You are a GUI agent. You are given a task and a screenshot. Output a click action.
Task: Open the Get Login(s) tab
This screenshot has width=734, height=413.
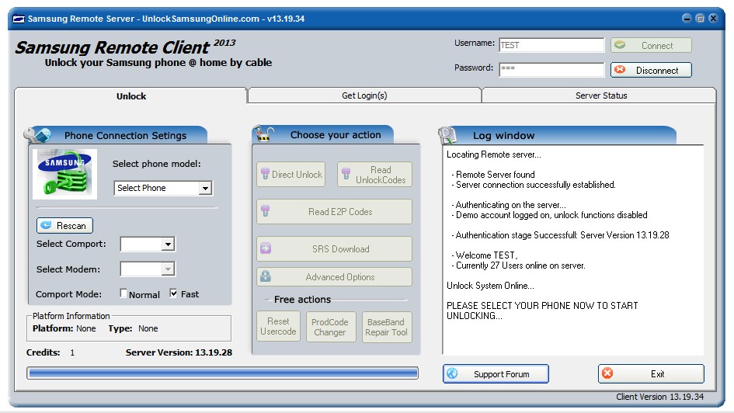click(x=364, y=95)
